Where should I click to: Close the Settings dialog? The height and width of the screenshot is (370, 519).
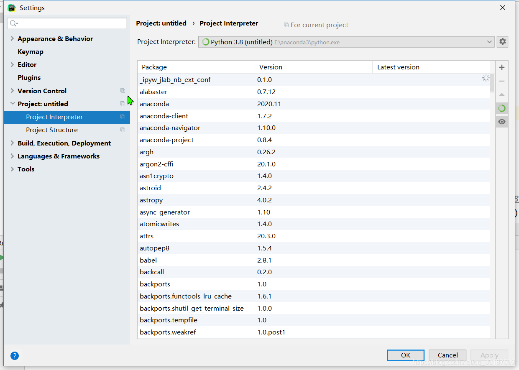503,8
